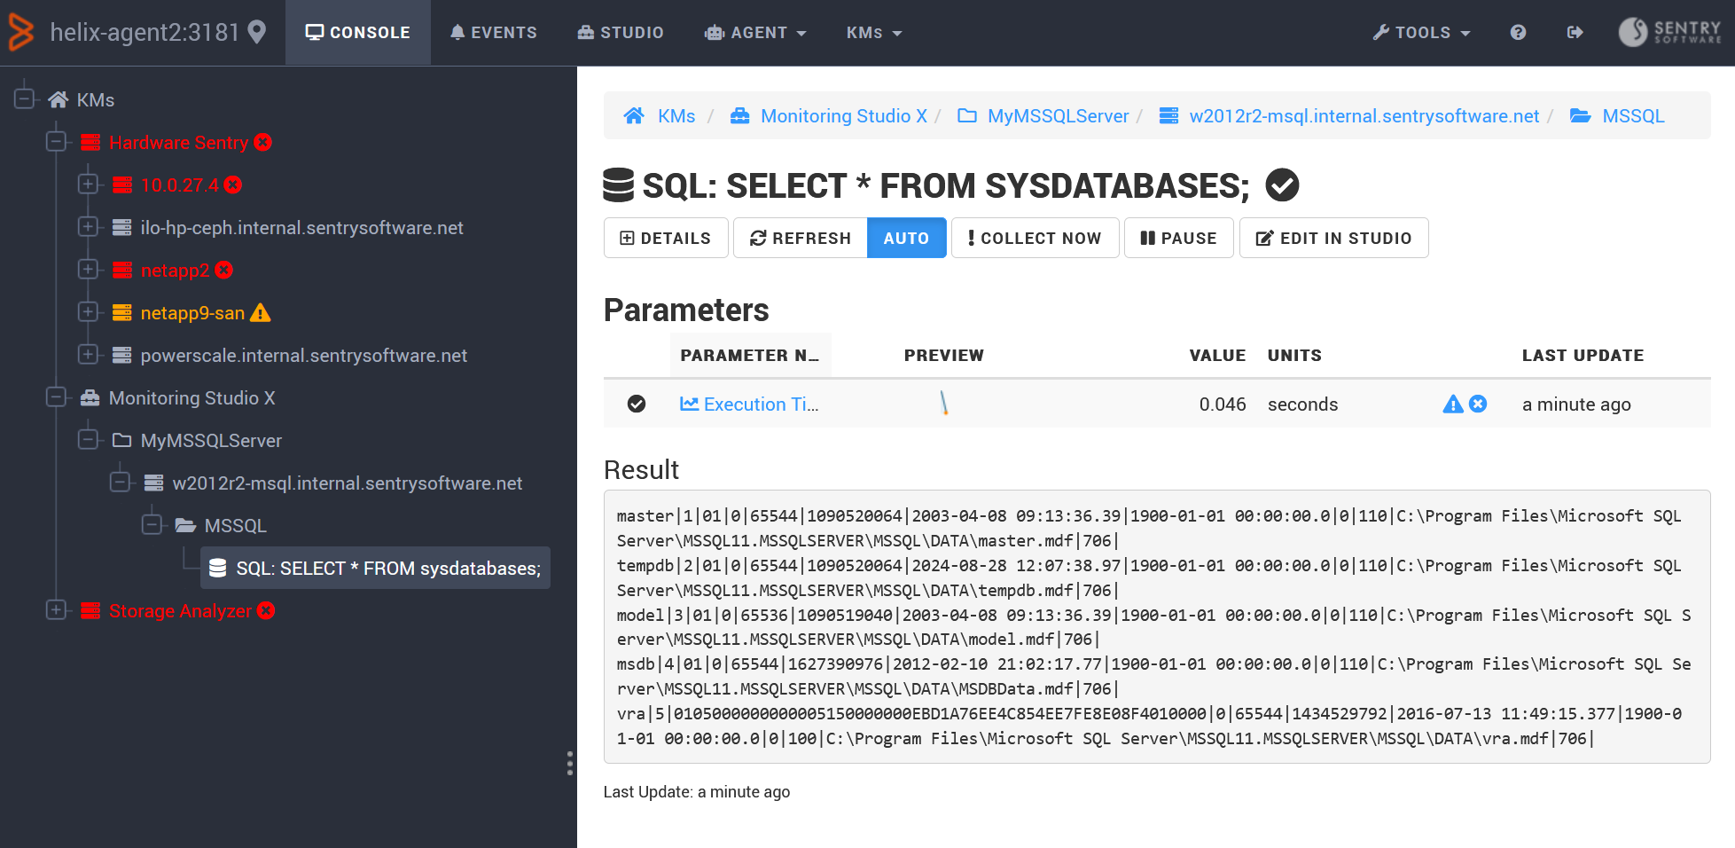Click the location pin icon beside hostname

[x=257, y=33]
